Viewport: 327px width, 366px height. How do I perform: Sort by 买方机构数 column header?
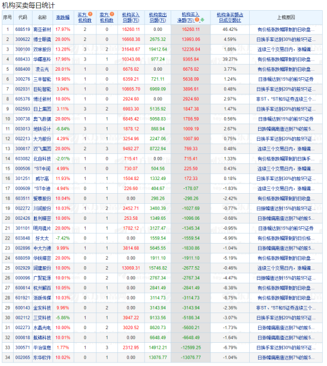pyautogui.click(x=85, y=17)
